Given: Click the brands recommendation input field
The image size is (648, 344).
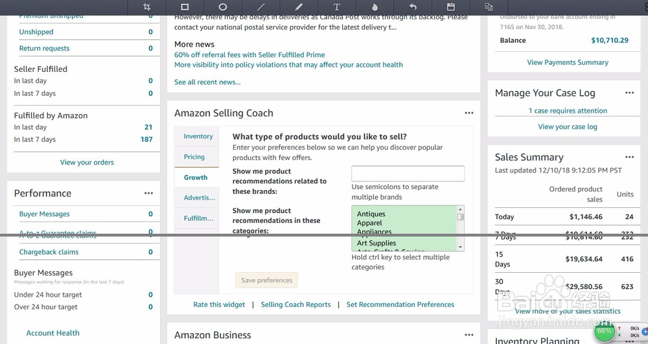Looking at the screenshot, I should (408, 174).
